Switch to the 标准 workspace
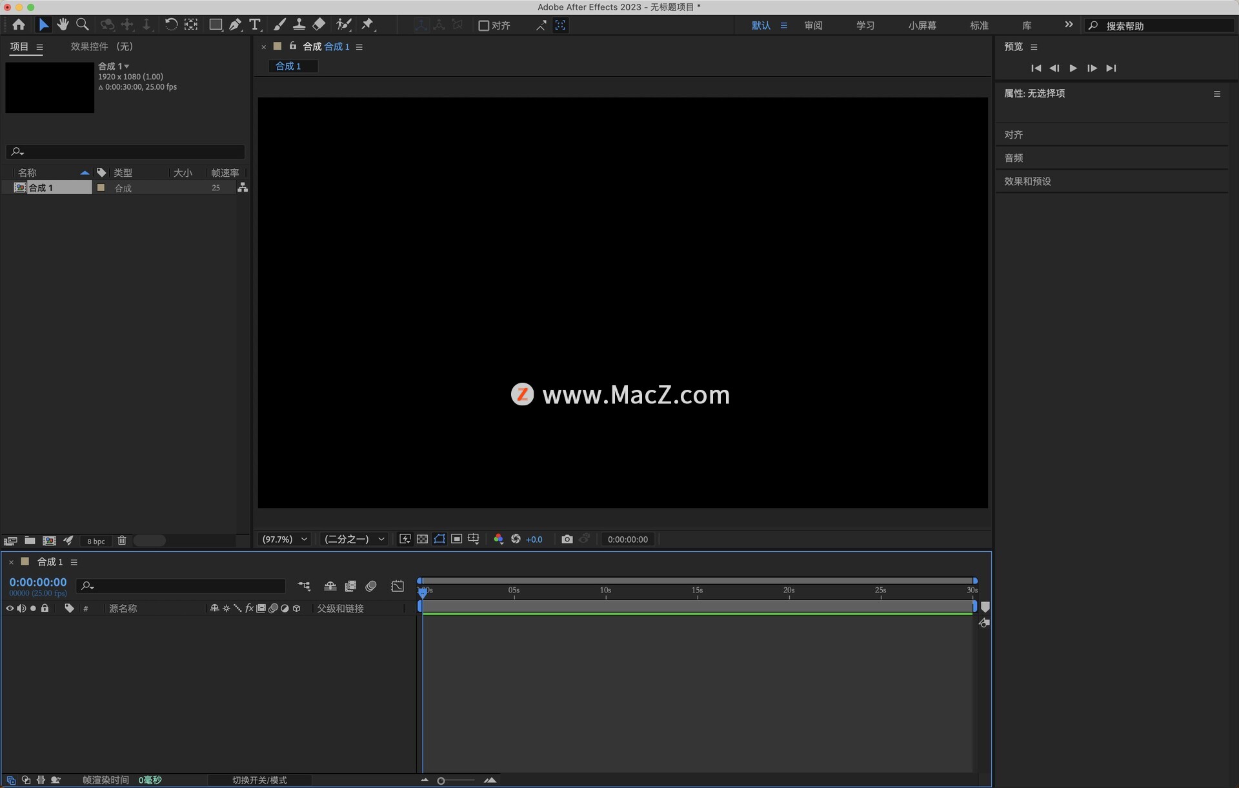This screenshot has height=788, width=1239. click(x=979, y=25)
